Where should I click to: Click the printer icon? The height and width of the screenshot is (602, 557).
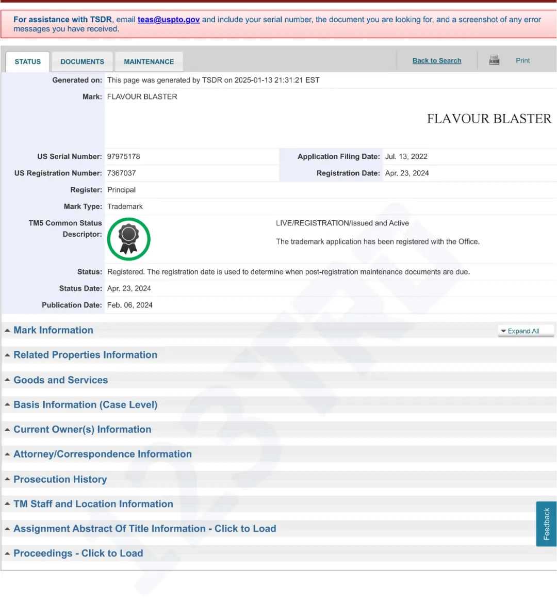point(494,60)
